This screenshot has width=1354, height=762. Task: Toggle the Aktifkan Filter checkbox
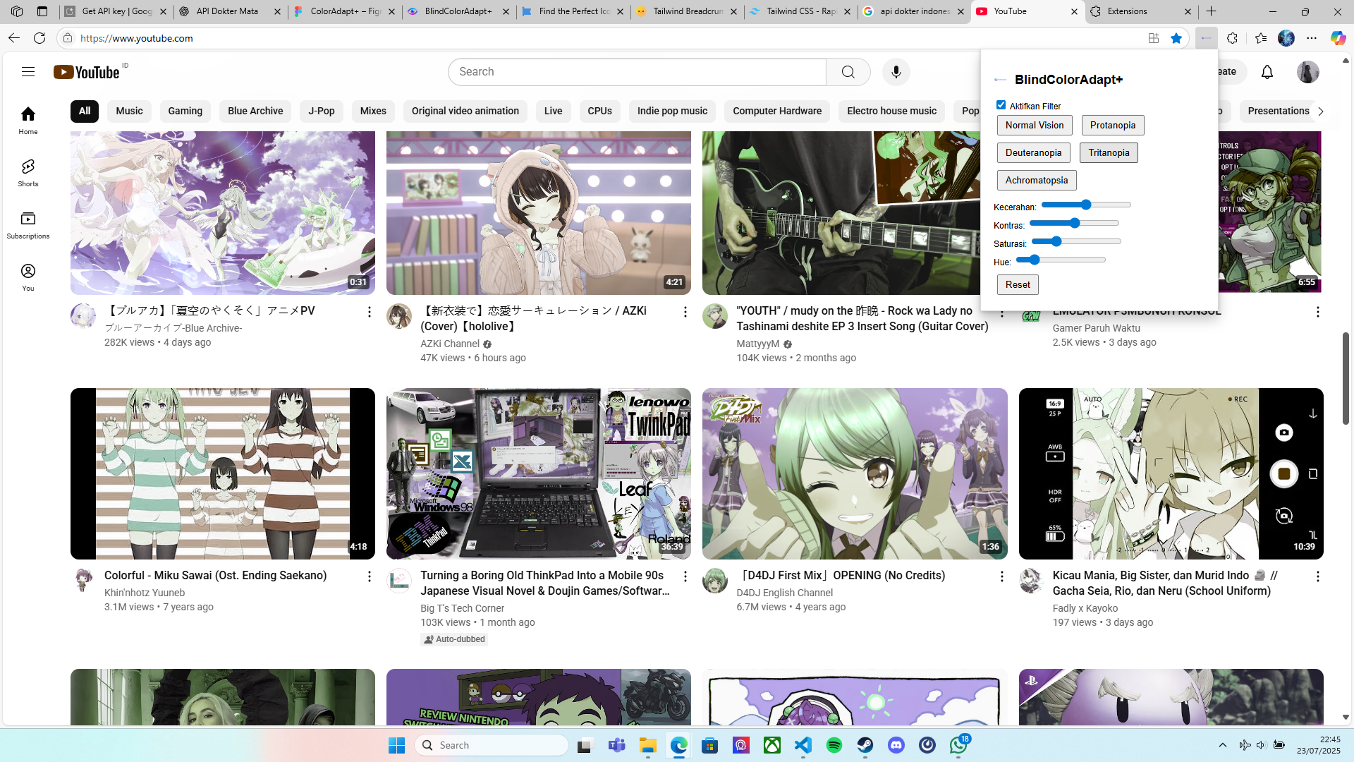tap(1001, 105)
